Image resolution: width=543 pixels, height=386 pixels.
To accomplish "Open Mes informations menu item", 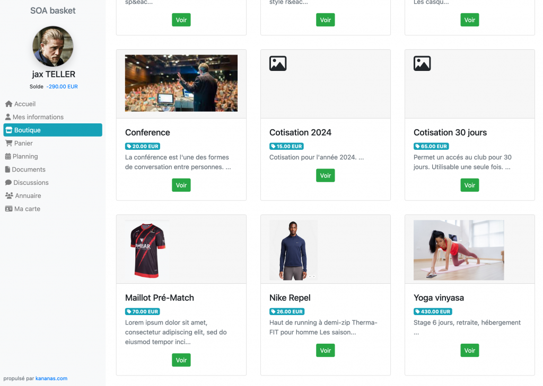I will click(x=52, y=117).
